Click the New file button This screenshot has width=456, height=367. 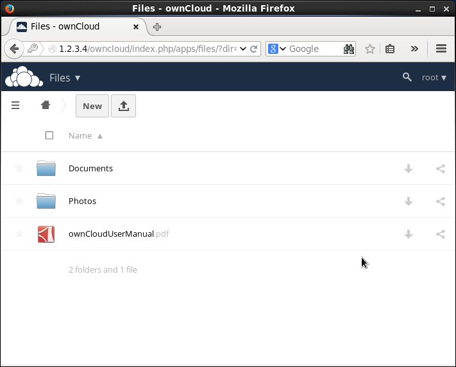pos(92,106)
